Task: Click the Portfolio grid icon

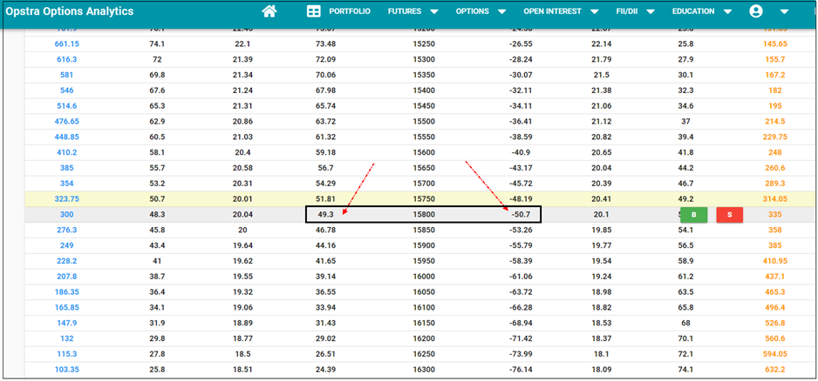Action: [x=314, y=12]
